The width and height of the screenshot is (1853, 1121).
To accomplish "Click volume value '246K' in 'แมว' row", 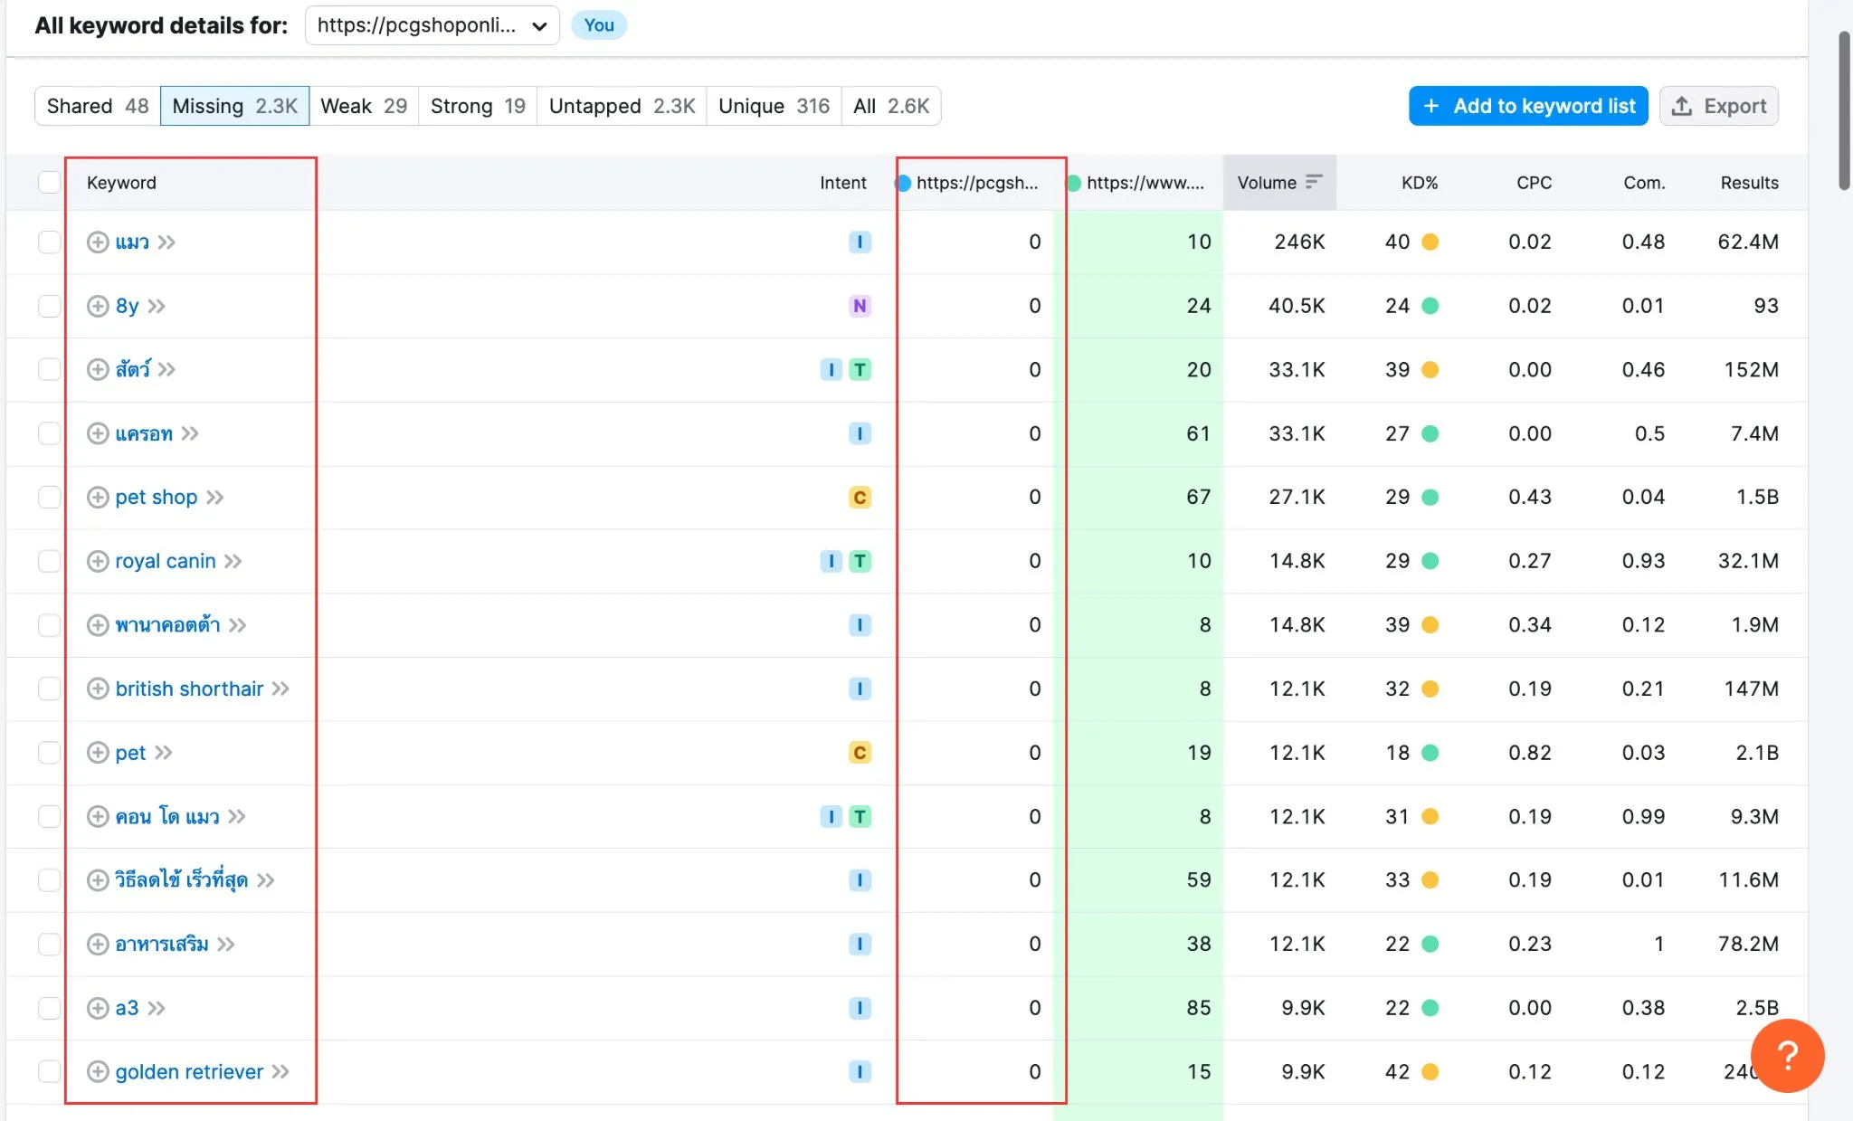I will 1299,242.
